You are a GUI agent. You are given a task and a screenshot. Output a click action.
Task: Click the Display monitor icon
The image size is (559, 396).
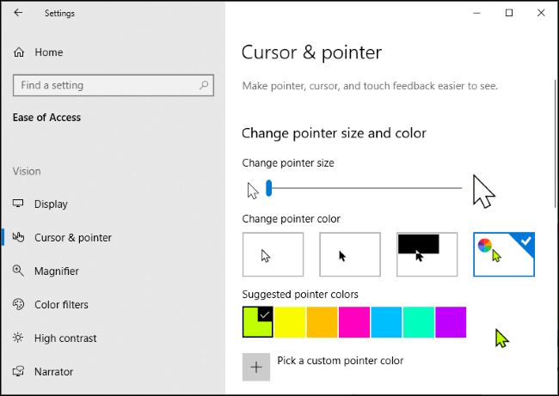(18, 204)
